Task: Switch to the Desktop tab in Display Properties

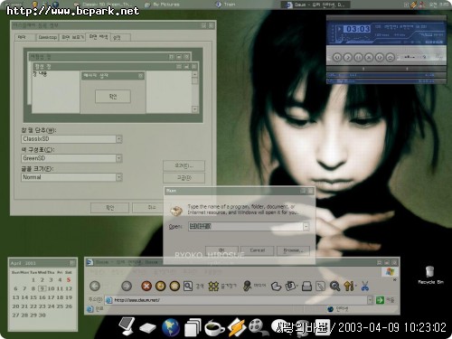Action: click(47, 37)
